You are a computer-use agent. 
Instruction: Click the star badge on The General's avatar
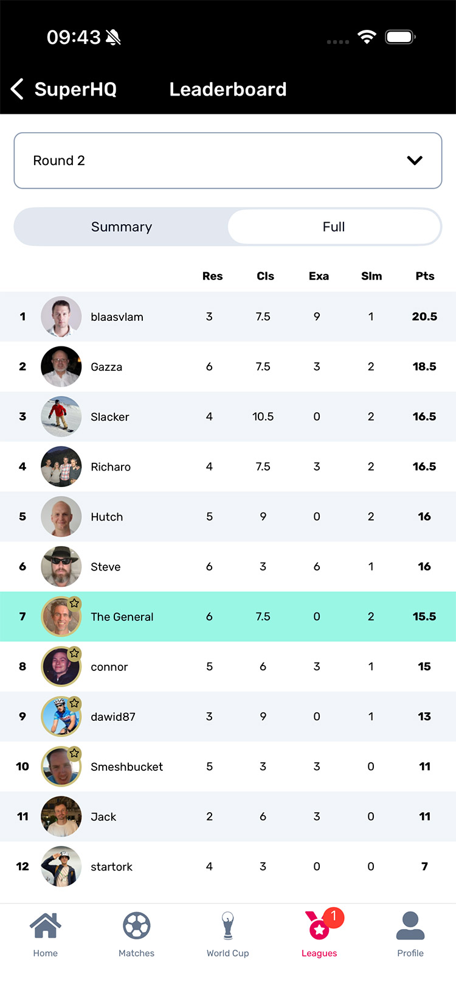(x=75, y=603)
